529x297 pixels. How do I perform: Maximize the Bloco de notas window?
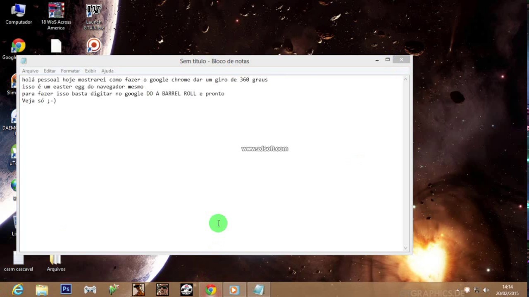point(388,60)
